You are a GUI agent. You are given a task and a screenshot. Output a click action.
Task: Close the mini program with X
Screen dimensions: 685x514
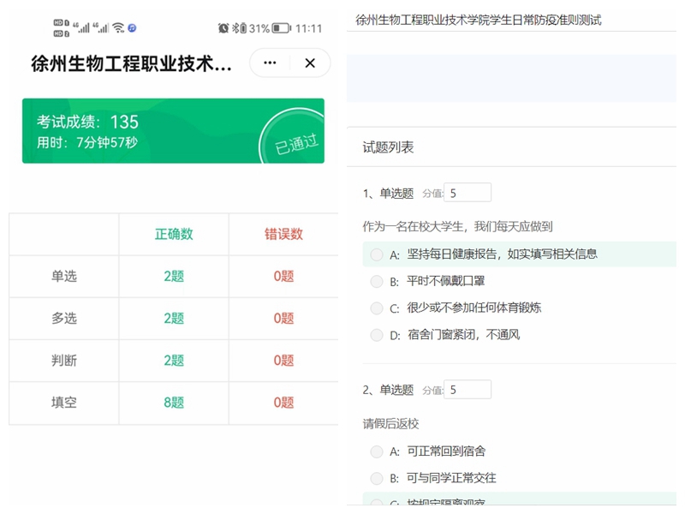coord(310,63)
